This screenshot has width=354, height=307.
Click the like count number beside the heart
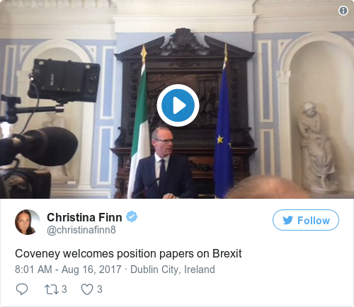click(x=100, y=289)
